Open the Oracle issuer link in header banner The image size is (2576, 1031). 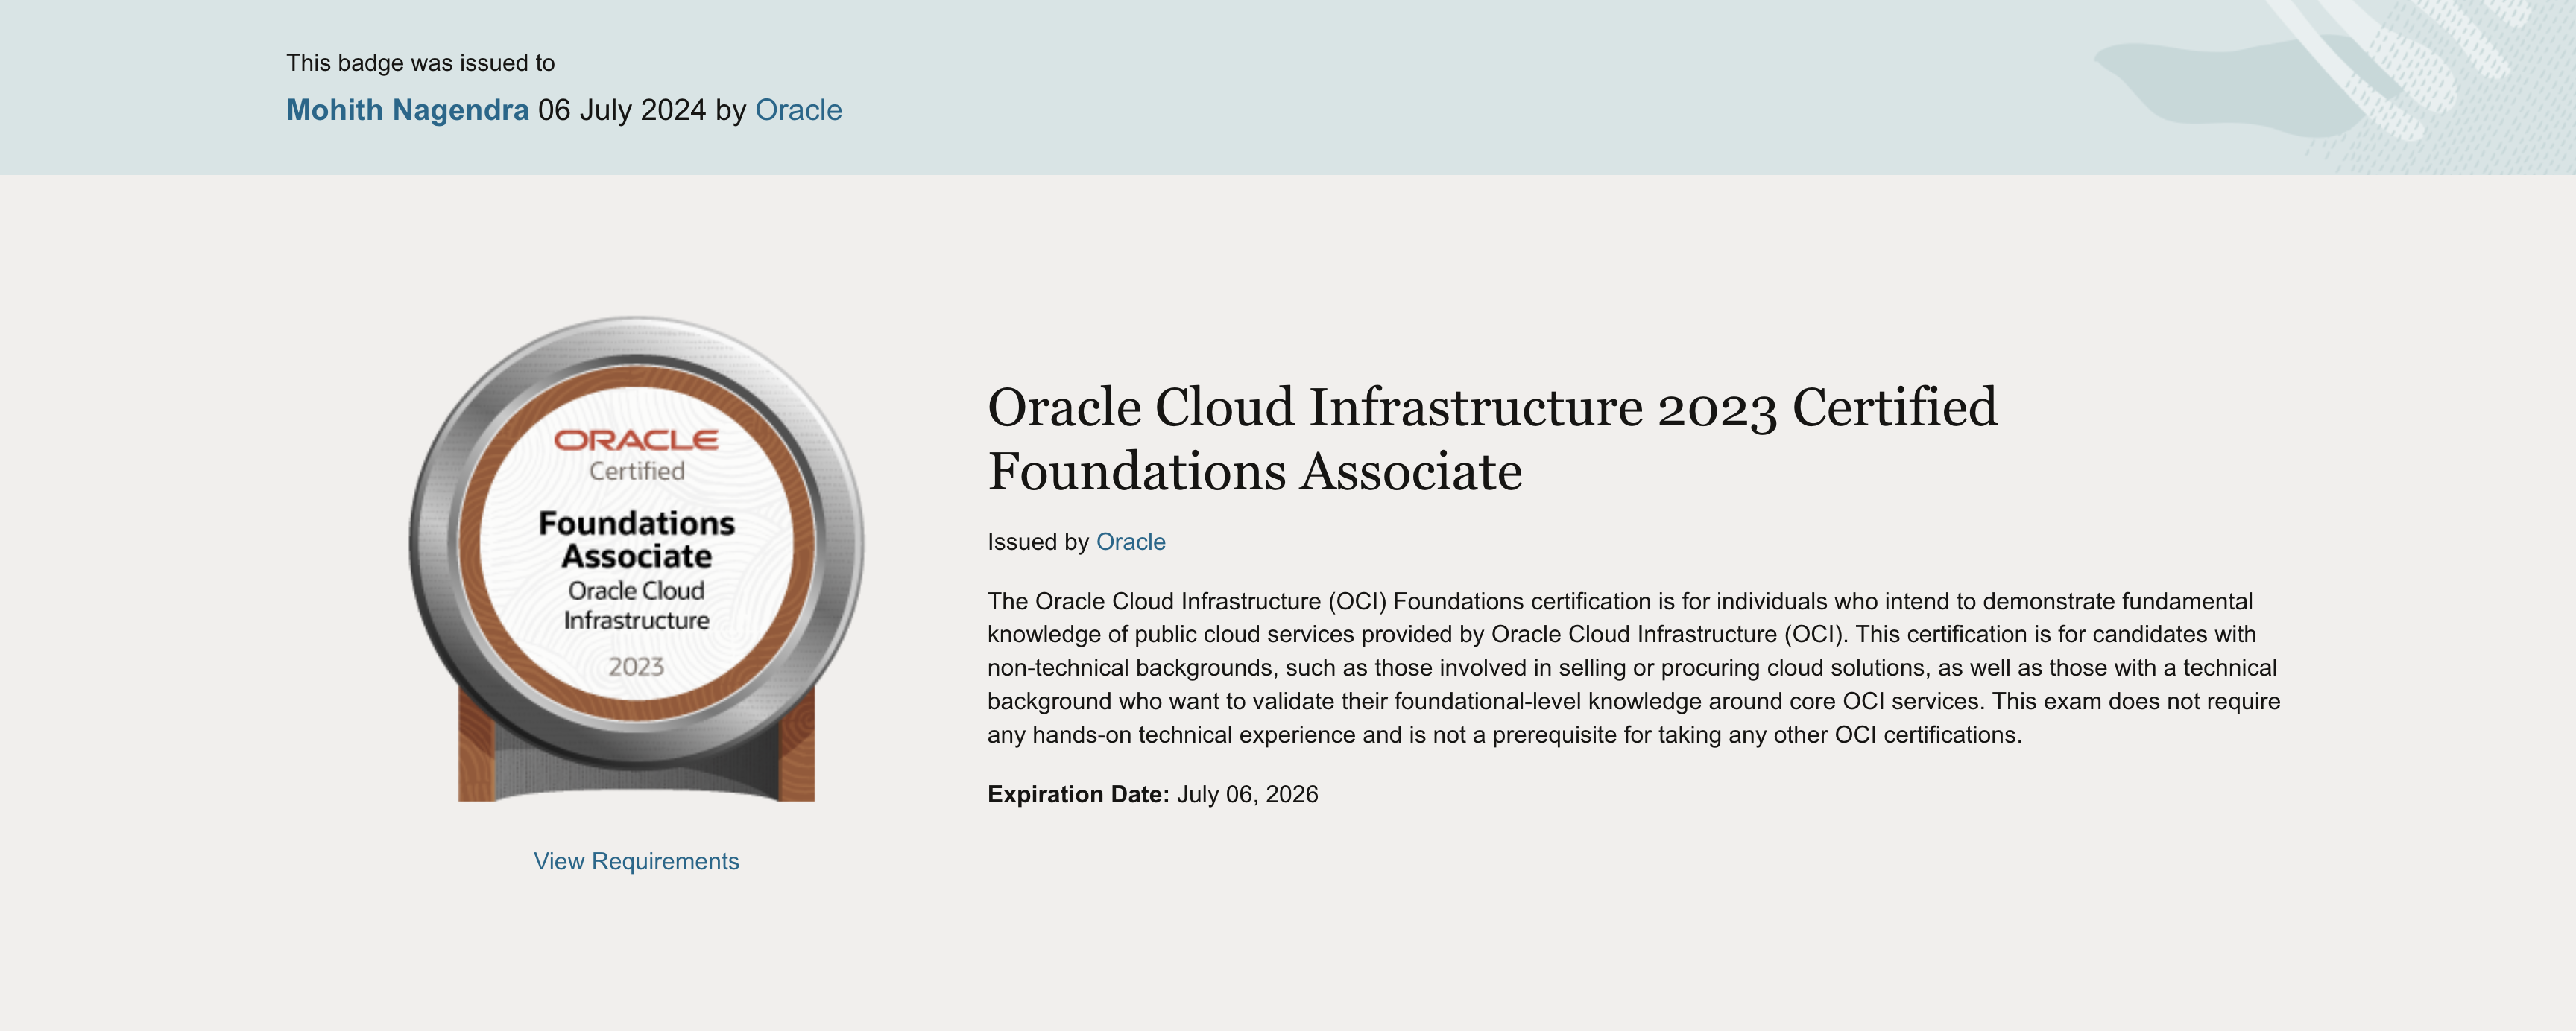tap(798, 110)
